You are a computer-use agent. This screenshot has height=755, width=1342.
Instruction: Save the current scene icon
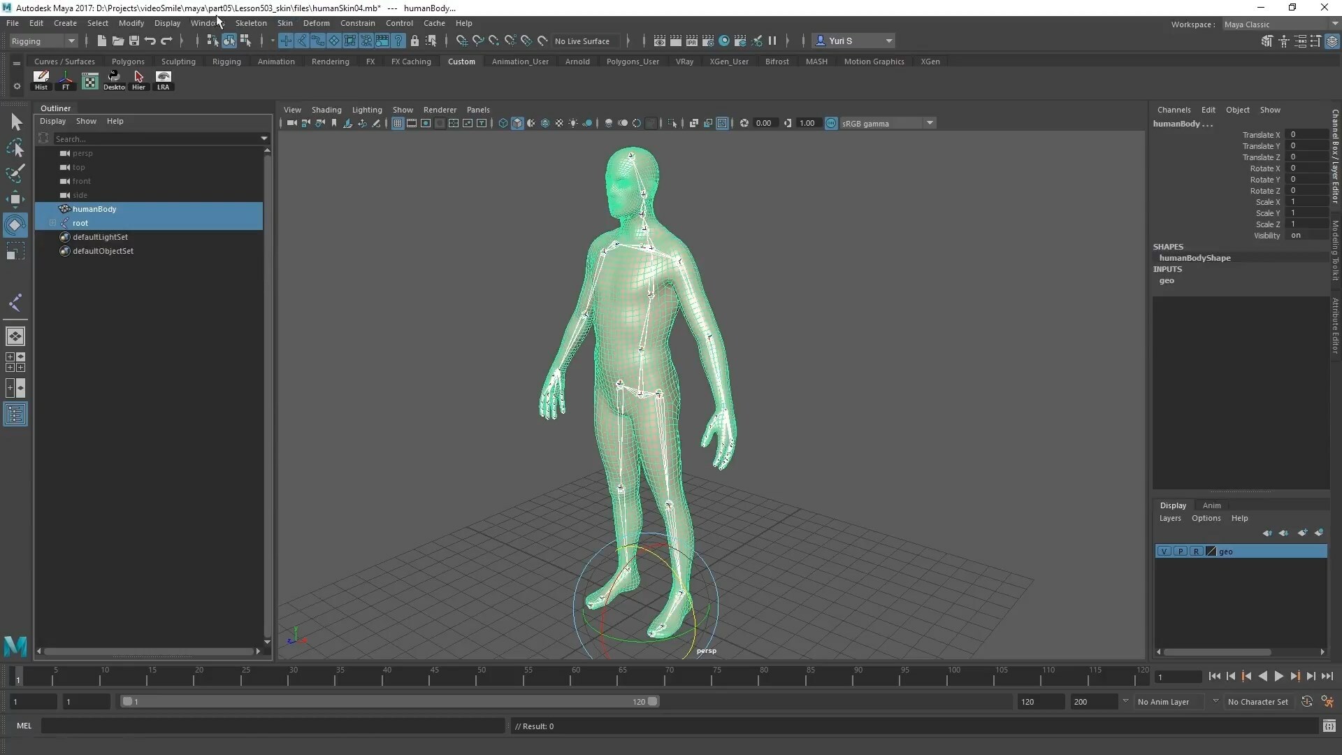pos(134,41)
